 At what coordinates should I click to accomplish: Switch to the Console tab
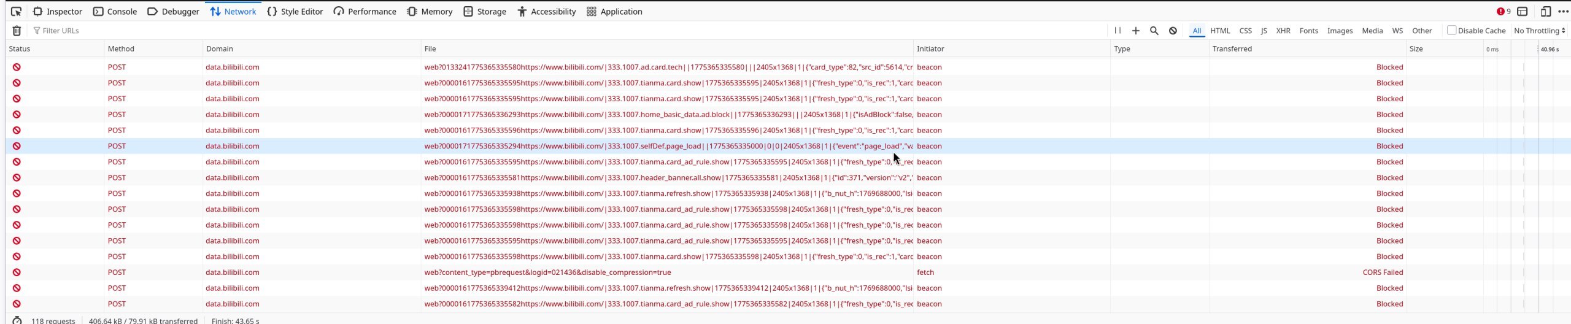[x=115, y=12]
